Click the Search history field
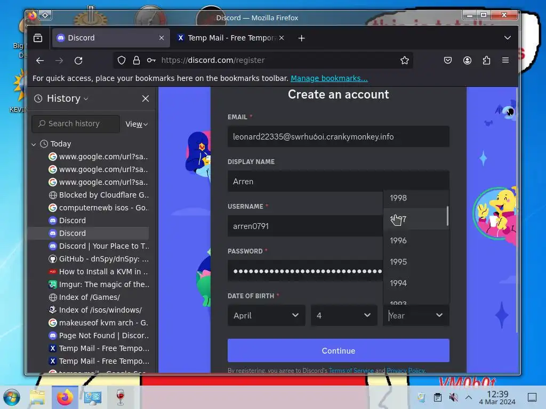The image size is (546, 409). click(x=76, y=124)
